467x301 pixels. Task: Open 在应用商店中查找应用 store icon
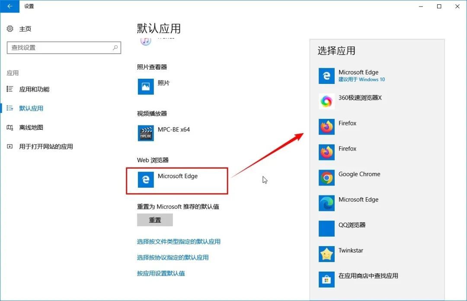coord(326,280)
